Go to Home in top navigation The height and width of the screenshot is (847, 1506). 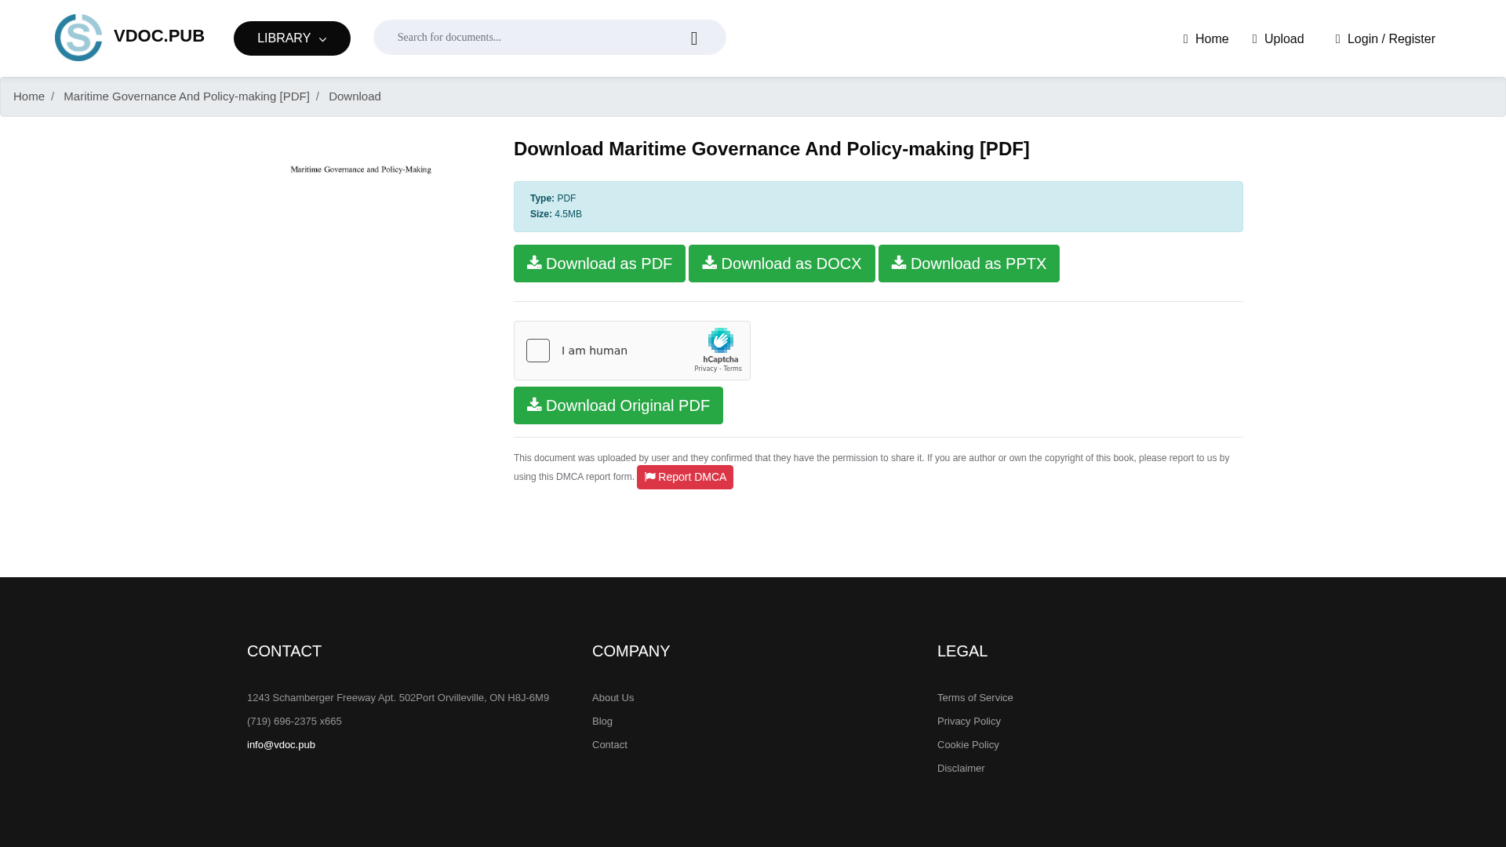(x=1206, y=39)
